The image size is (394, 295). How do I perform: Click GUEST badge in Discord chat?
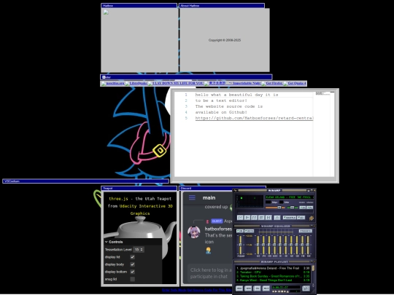pyautogui.click(x=217, y=221)
